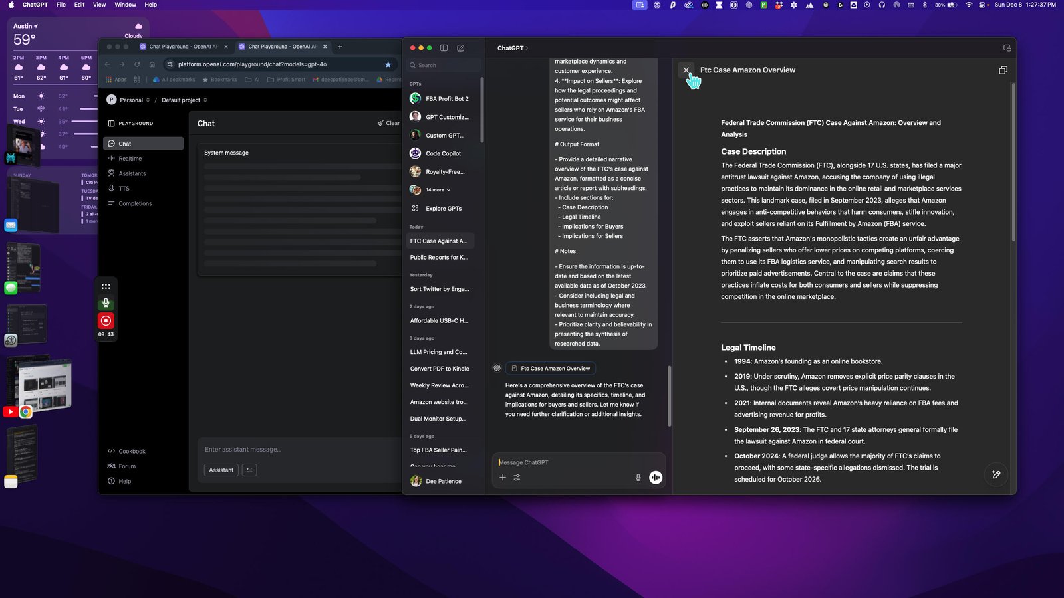Copy canvas content with copy icon

[x=1003, y=70]
